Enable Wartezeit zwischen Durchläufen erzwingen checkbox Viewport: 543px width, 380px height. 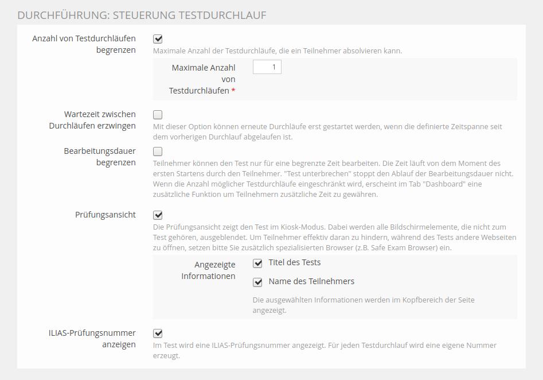[x=158, y=115]
